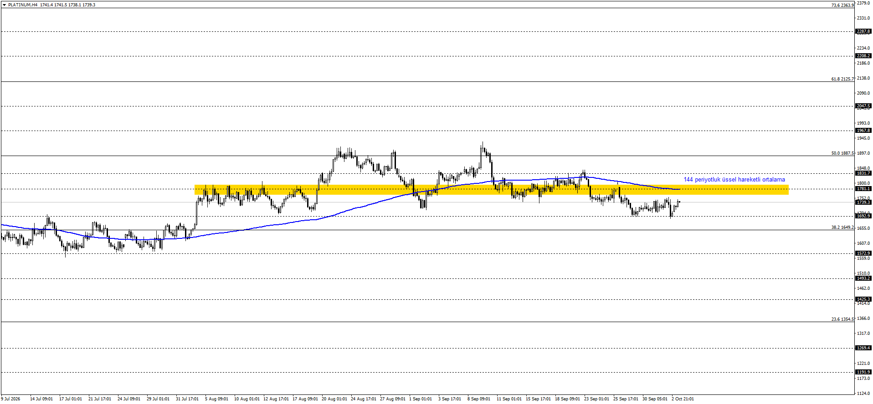Select the '144 periyotluk üssel hareketli ortalama' text label
873x404 pixels.
[734, 180]
